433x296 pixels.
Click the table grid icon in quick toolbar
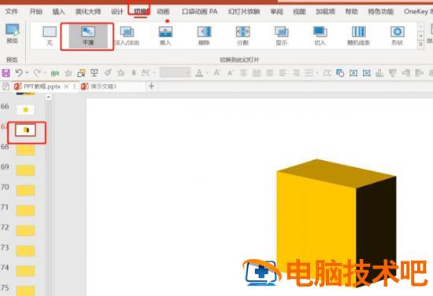309,73
